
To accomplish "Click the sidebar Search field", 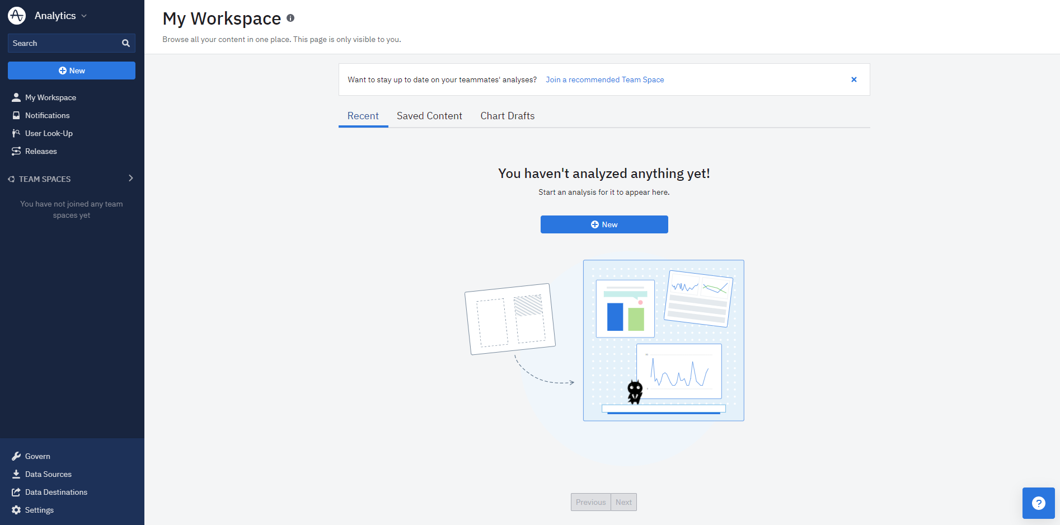I will [72, 43].
